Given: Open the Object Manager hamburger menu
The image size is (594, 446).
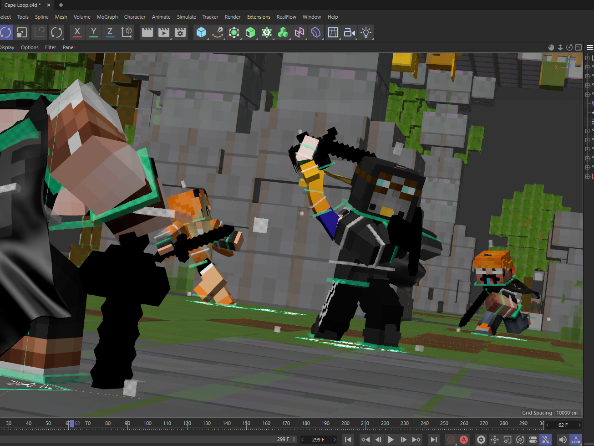Looking at the screenshot, I should point(590,47).
